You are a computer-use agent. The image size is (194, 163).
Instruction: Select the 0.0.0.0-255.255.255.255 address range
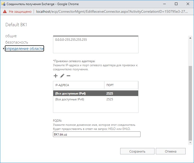tap(71, 40)
